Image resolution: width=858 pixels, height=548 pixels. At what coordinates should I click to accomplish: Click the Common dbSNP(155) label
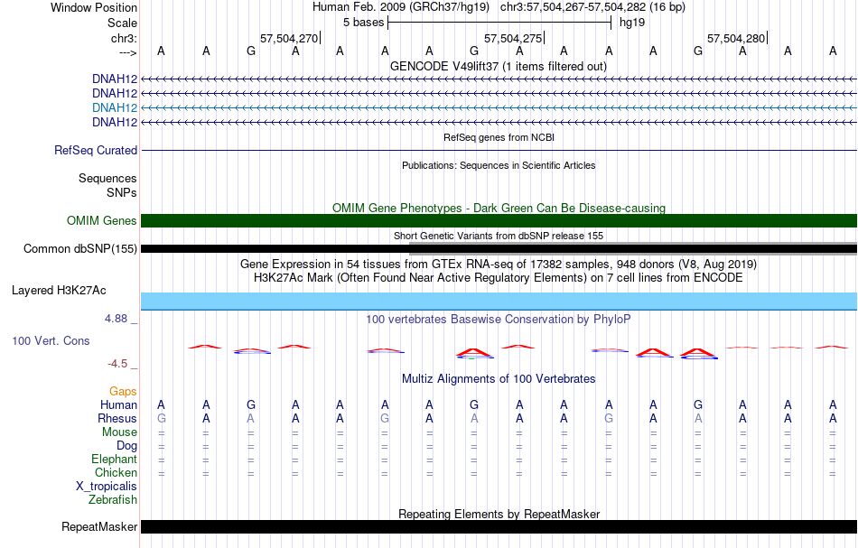[80, 249]
